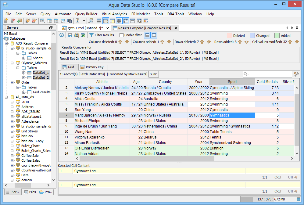Refresh the compare results

point(62,35)
